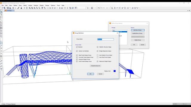Select the 3-D View tab
The width and height of the screenshot is (191, 107).
point(10,11)
